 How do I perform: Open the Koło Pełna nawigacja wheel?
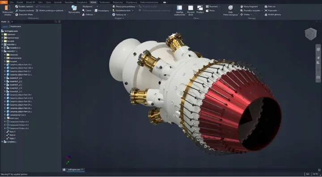(x=230, y=10)
